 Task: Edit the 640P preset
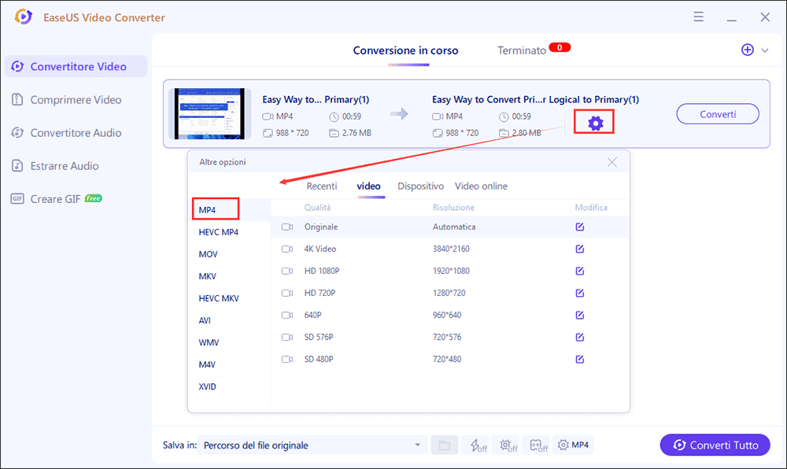(x=580, y=315)
